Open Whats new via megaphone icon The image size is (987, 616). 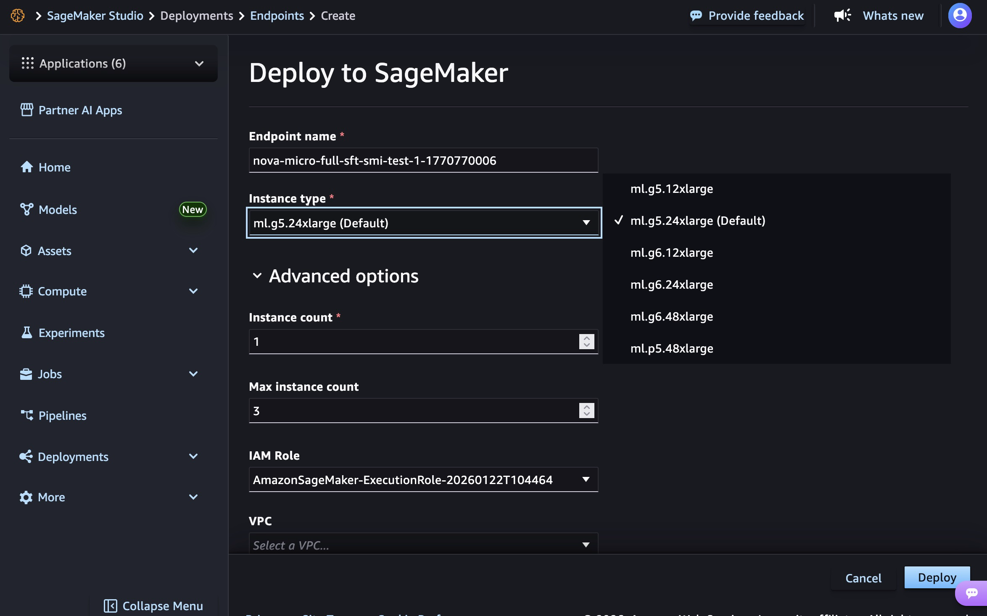coord(842,15)
